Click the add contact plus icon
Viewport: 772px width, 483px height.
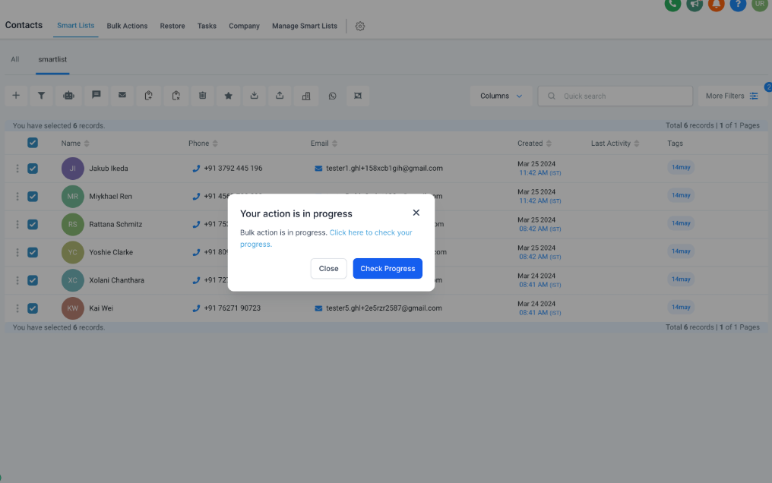(x=16, y=96)
